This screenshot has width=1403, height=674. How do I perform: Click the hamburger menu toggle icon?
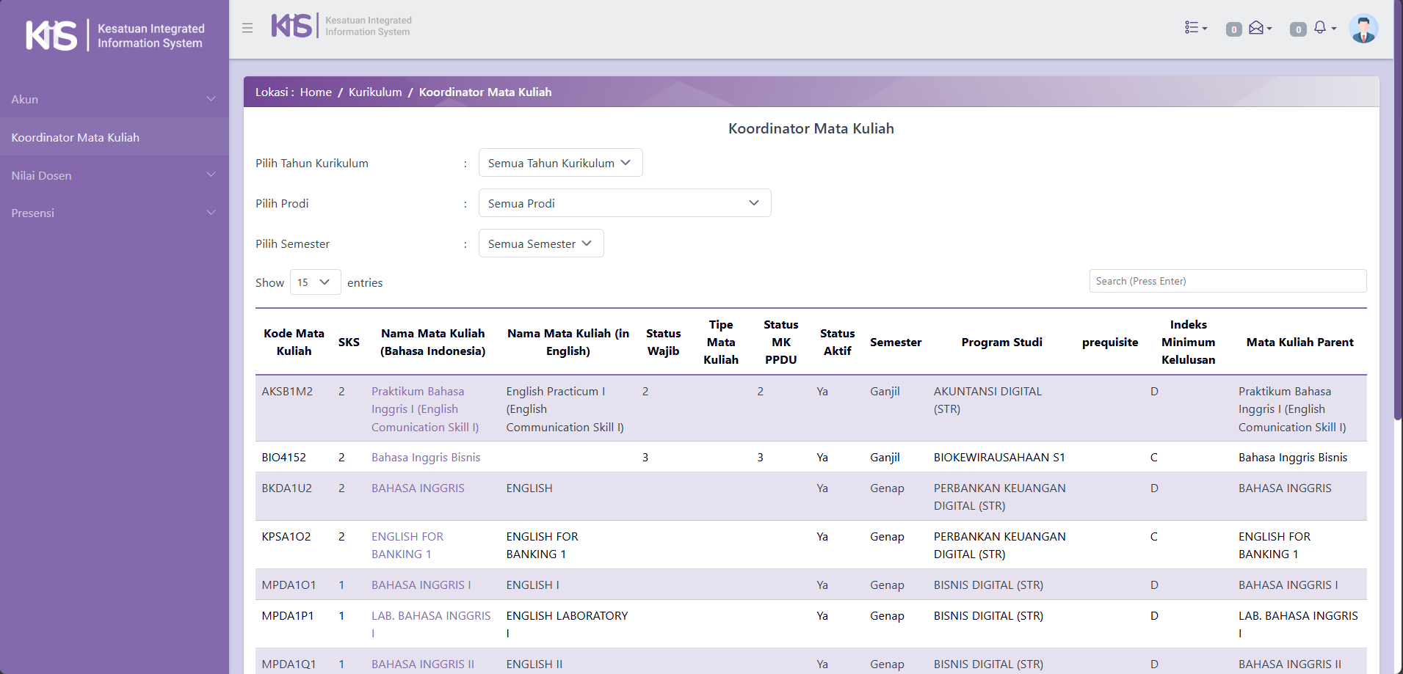[247, 28]
